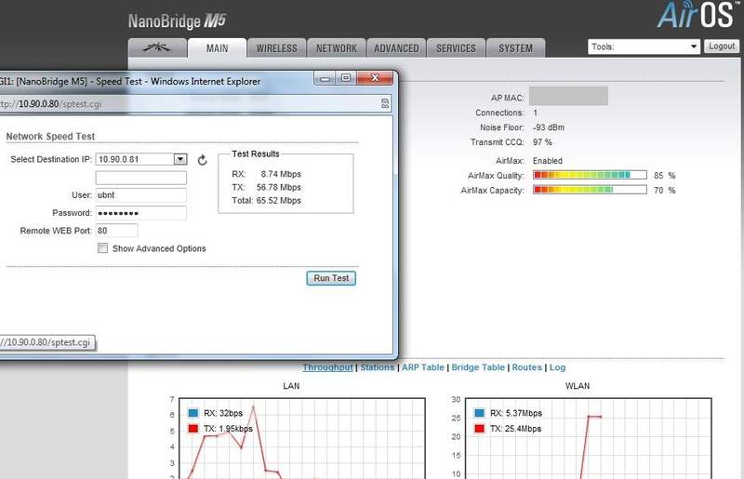The height and width of the screenshot is (479, 744).
Task: Click the refresh icon next to destination IP
Action: (203, 160)
